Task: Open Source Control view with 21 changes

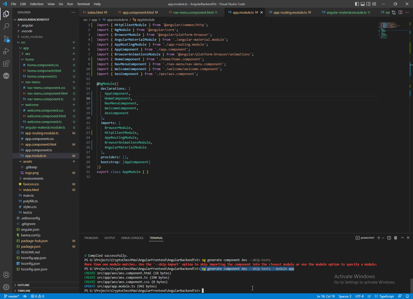Action: (x=6, y=39)
